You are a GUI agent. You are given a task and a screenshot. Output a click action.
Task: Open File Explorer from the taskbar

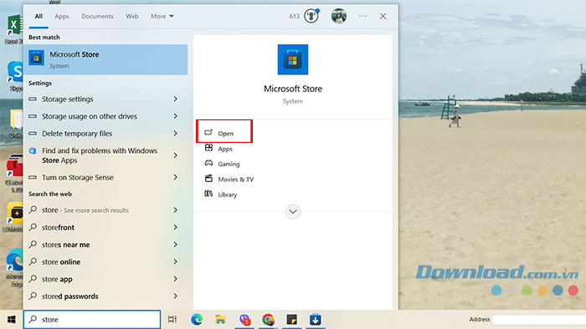coord(220,319)
